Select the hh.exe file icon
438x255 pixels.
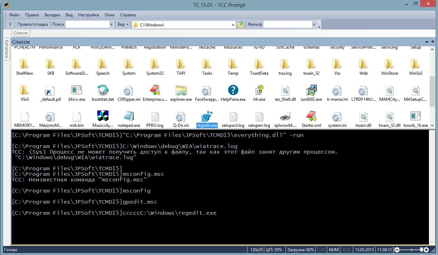click(259, 90)
